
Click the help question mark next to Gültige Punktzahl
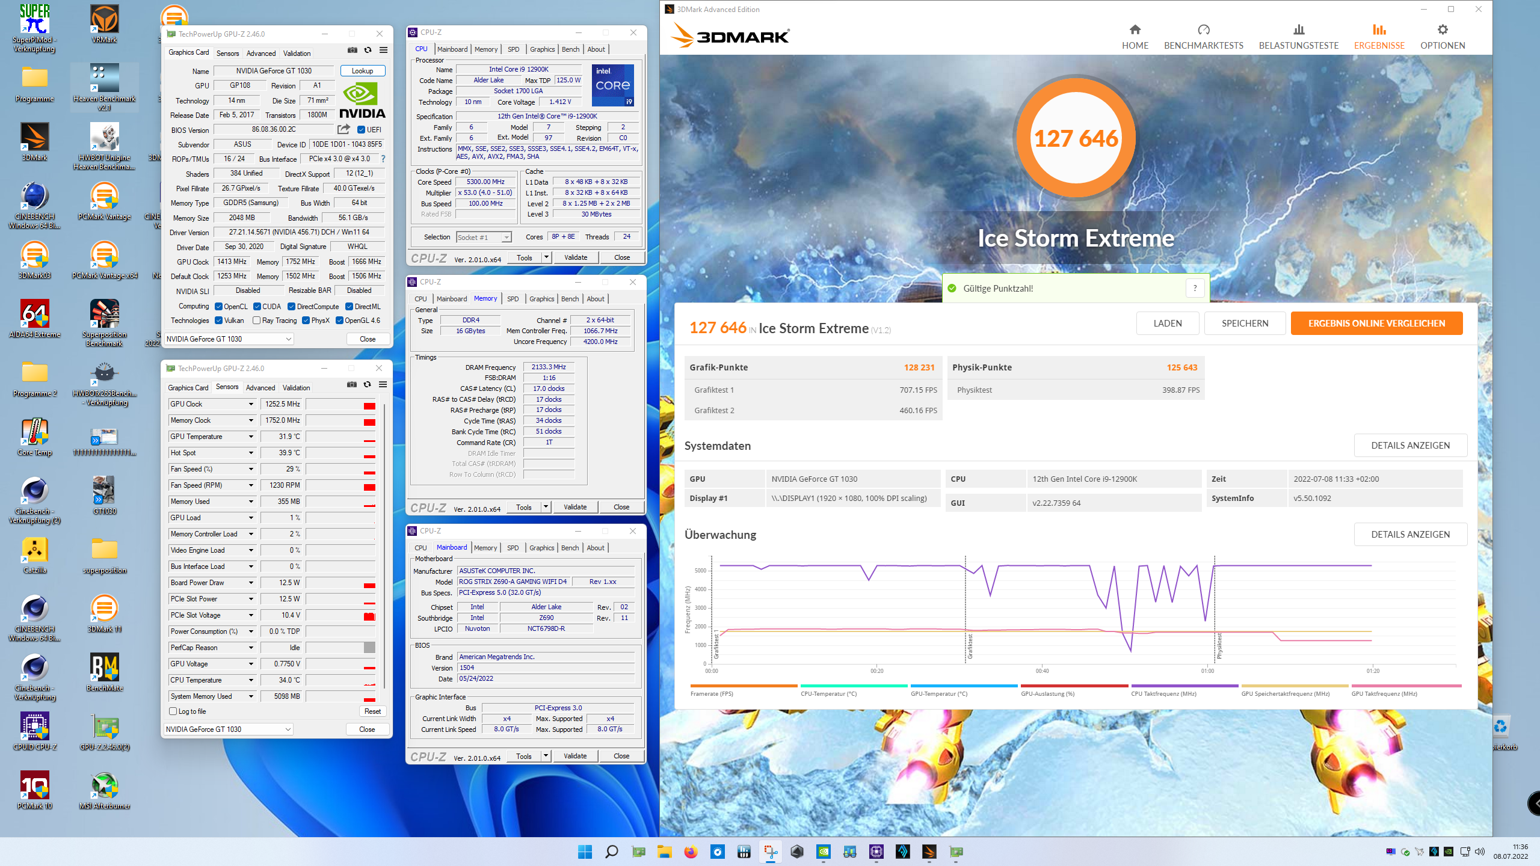coord(1195,288)
